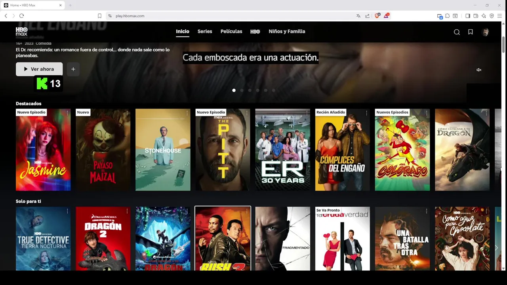The height and width of the screenshot is (285, 507).
Task: Select the fourth hero carousel dot
Action: [257, 90]
